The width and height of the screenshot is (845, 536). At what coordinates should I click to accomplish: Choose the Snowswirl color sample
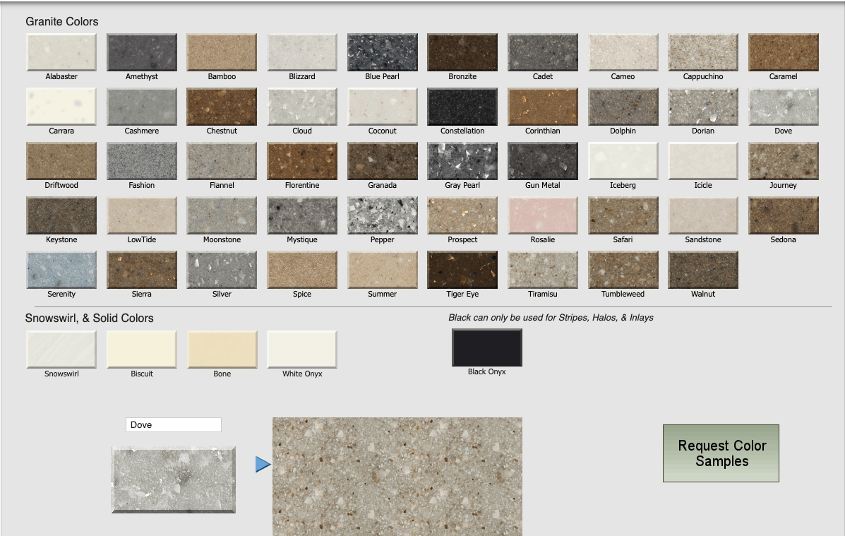pos(61,349)
